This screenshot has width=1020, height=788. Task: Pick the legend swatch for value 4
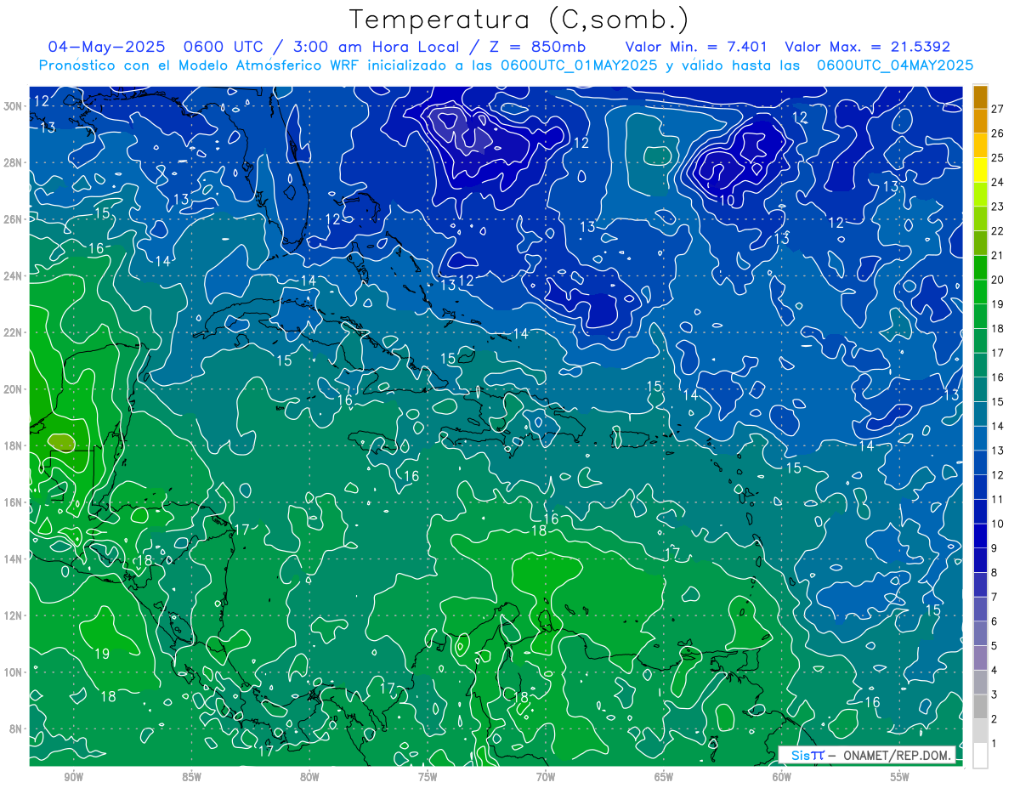click(980, 659)
